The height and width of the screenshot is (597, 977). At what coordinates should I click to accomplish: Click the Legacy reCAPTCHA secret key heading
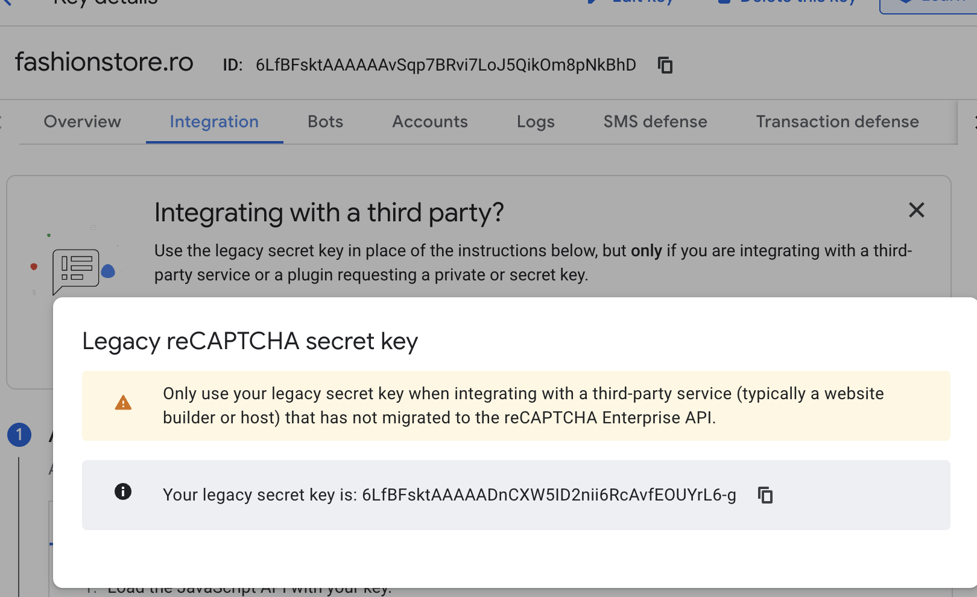(250, 341)
